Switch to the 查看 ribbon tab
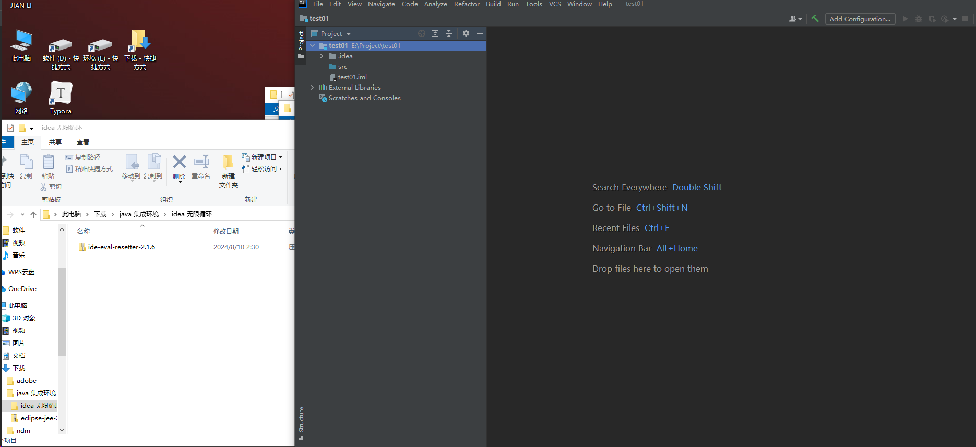Image resolution: width=976 pixels, height=447 pixels. (83, 142)
